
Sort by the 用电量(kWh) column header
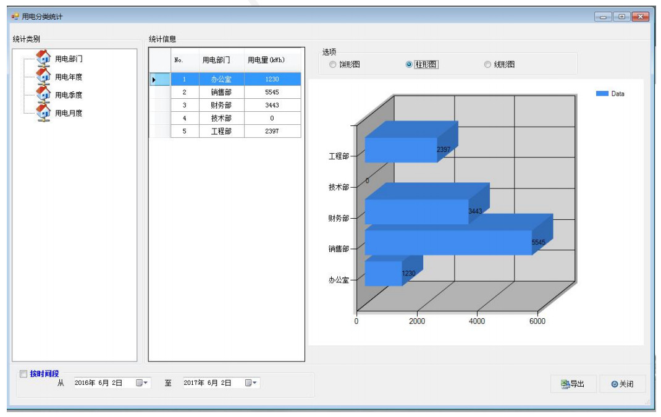273,60
